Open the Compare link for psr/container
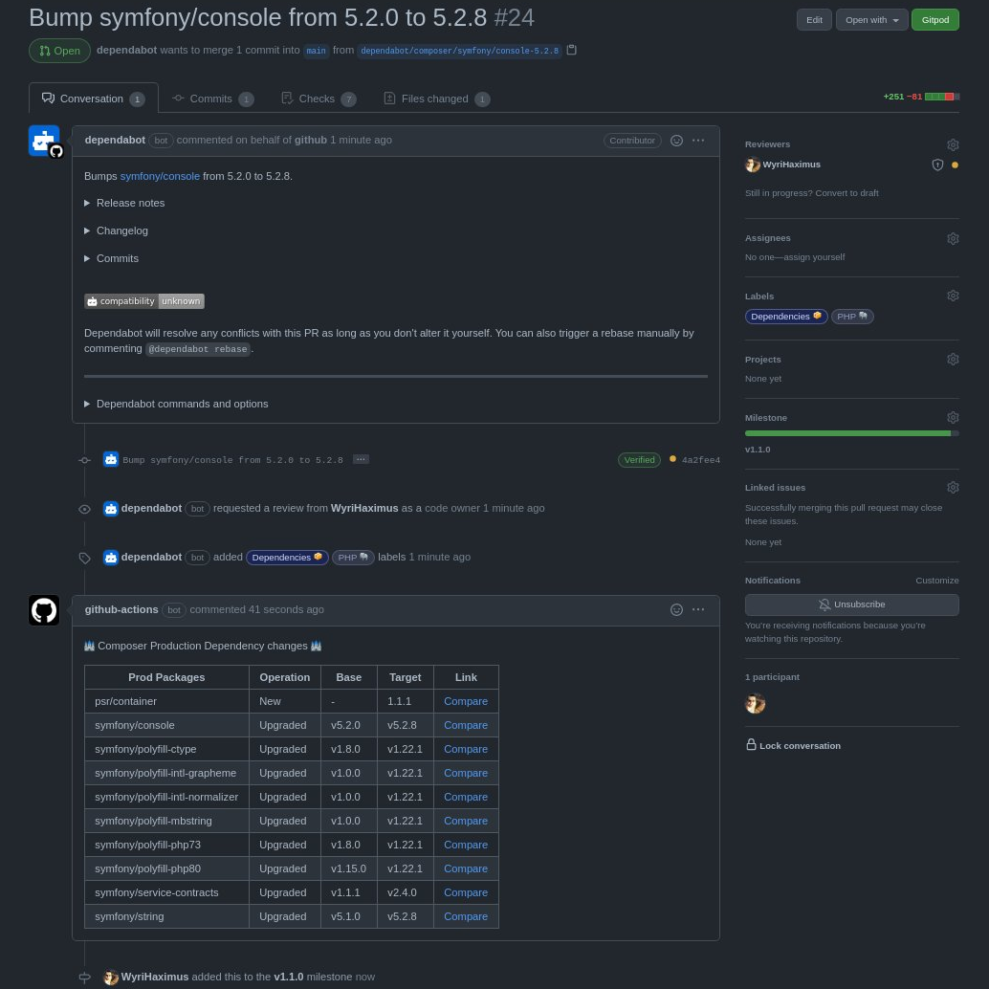This screenshot has height=989, width=989. coord(466,701)
